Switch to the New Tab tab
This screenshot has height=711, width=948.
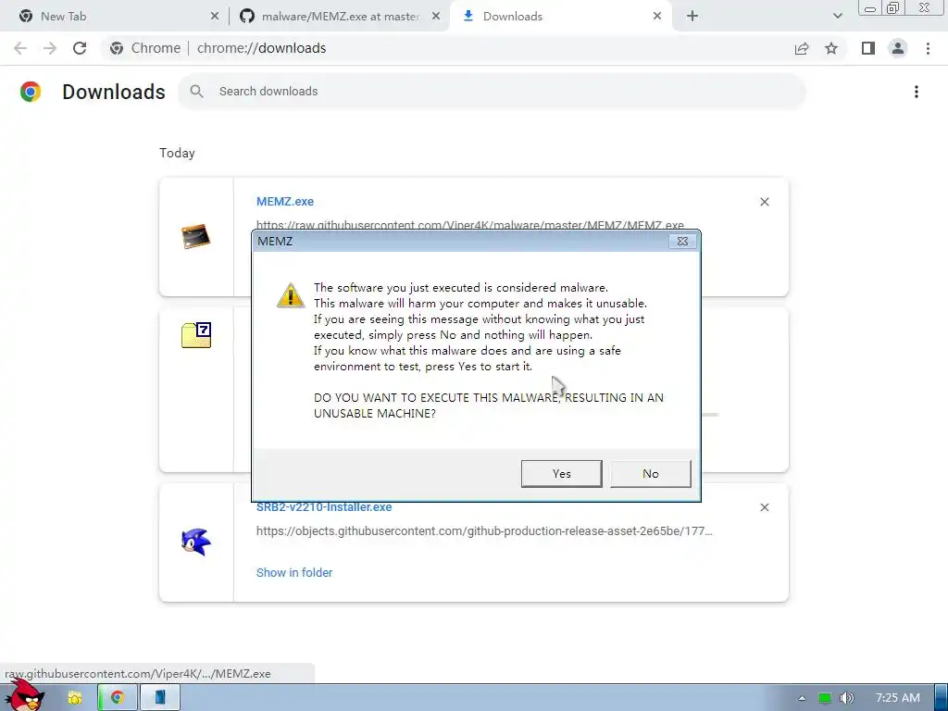[x=114, y=17]
